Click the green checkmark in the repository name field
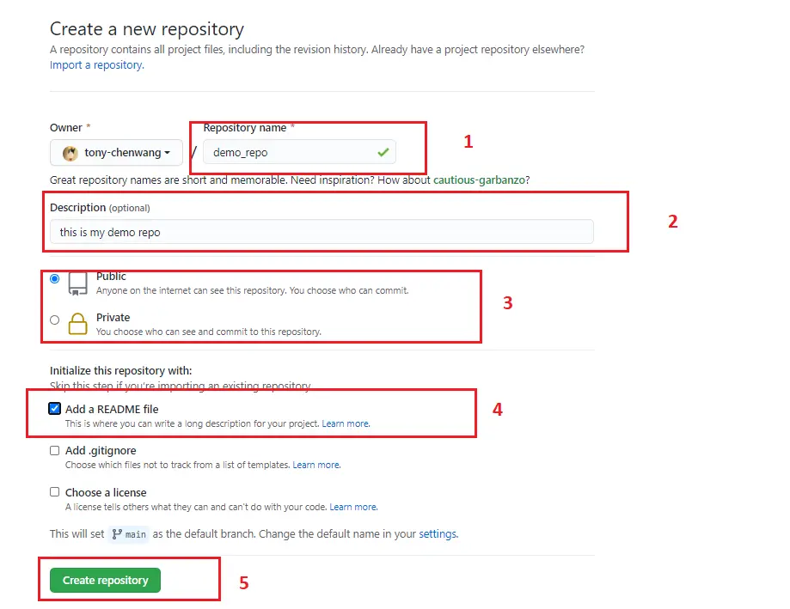The image size is (790, 609). point(383,151)
